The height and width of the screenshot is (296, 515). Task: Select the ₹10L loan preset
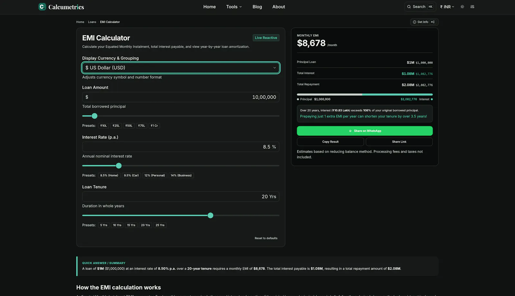coord(103,126)
